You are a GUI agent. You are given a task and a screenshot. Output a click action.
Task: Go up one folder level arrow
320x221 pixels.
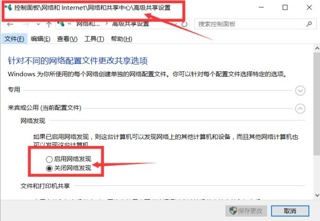[49, 24]
